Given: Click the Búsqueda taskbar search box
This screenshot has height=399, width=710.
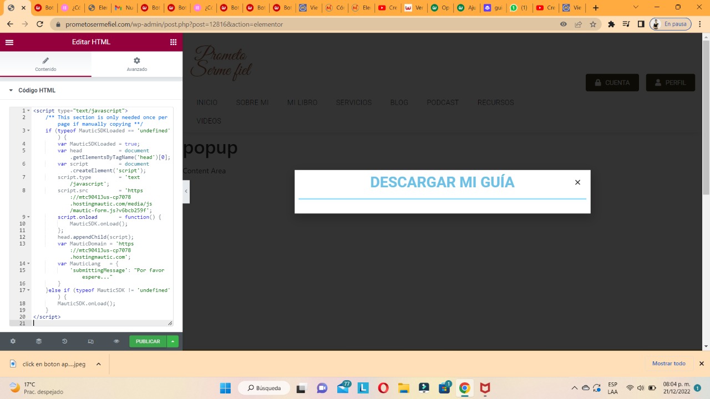Looking at the screenshot, I should 264,388.
